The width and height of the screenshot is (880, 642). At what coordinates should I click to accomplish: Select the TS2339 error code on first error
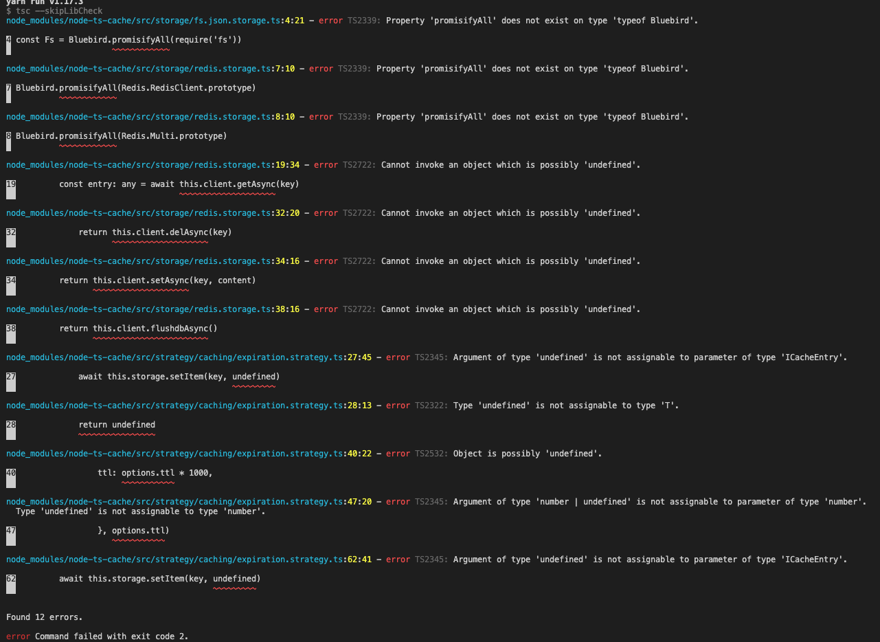[360, 20]
